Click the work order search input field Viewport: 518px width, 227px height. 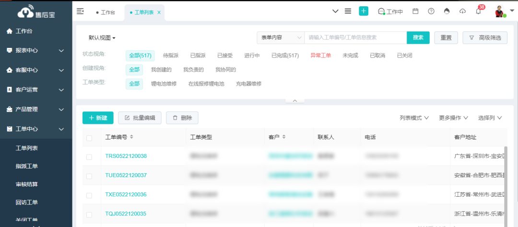(355, 37)
